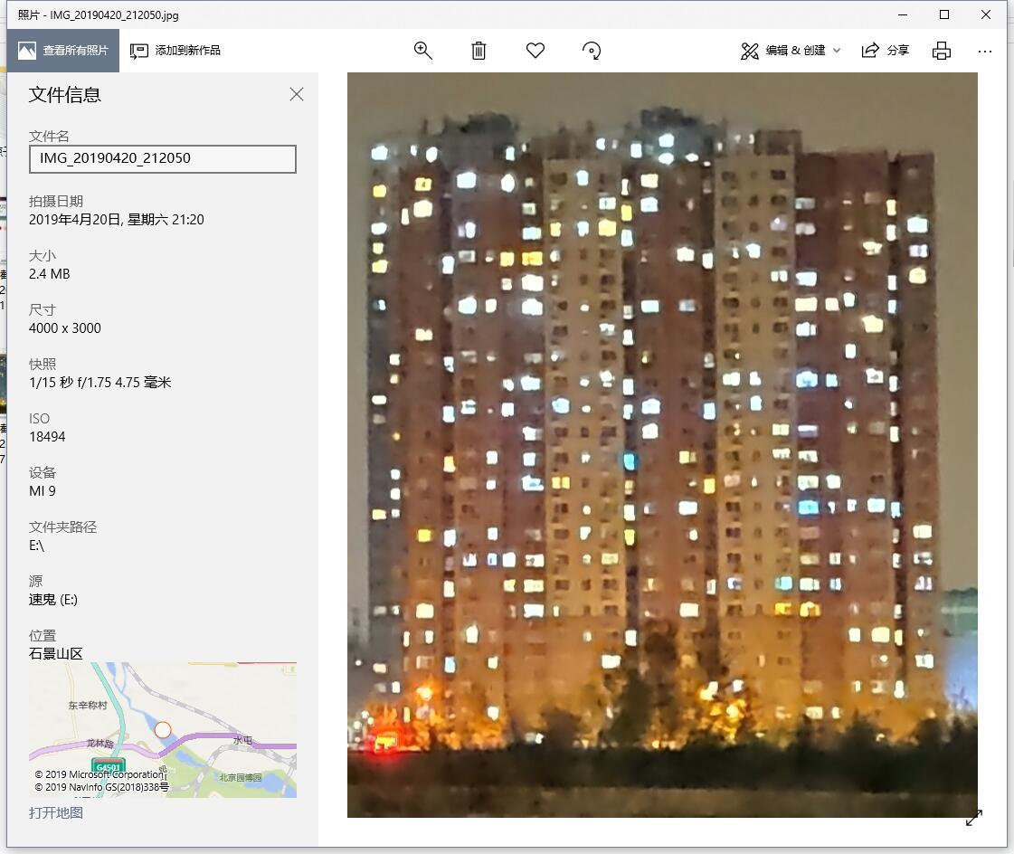The image size is (1014, 854).
Task: Select the size value 2.4 MB
Action: 49,274
